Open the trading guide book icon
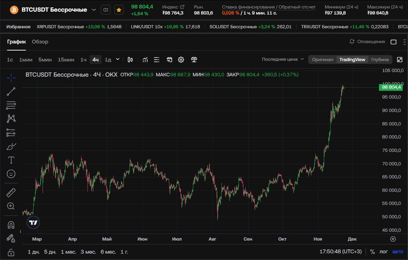 coord(106,10)
